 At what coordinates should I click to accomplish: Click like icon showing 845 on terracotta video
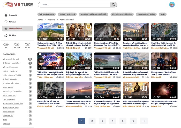pos(97,39)
